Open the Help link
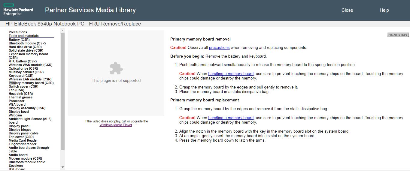The image size is (410, 171). tap(384, 10)
